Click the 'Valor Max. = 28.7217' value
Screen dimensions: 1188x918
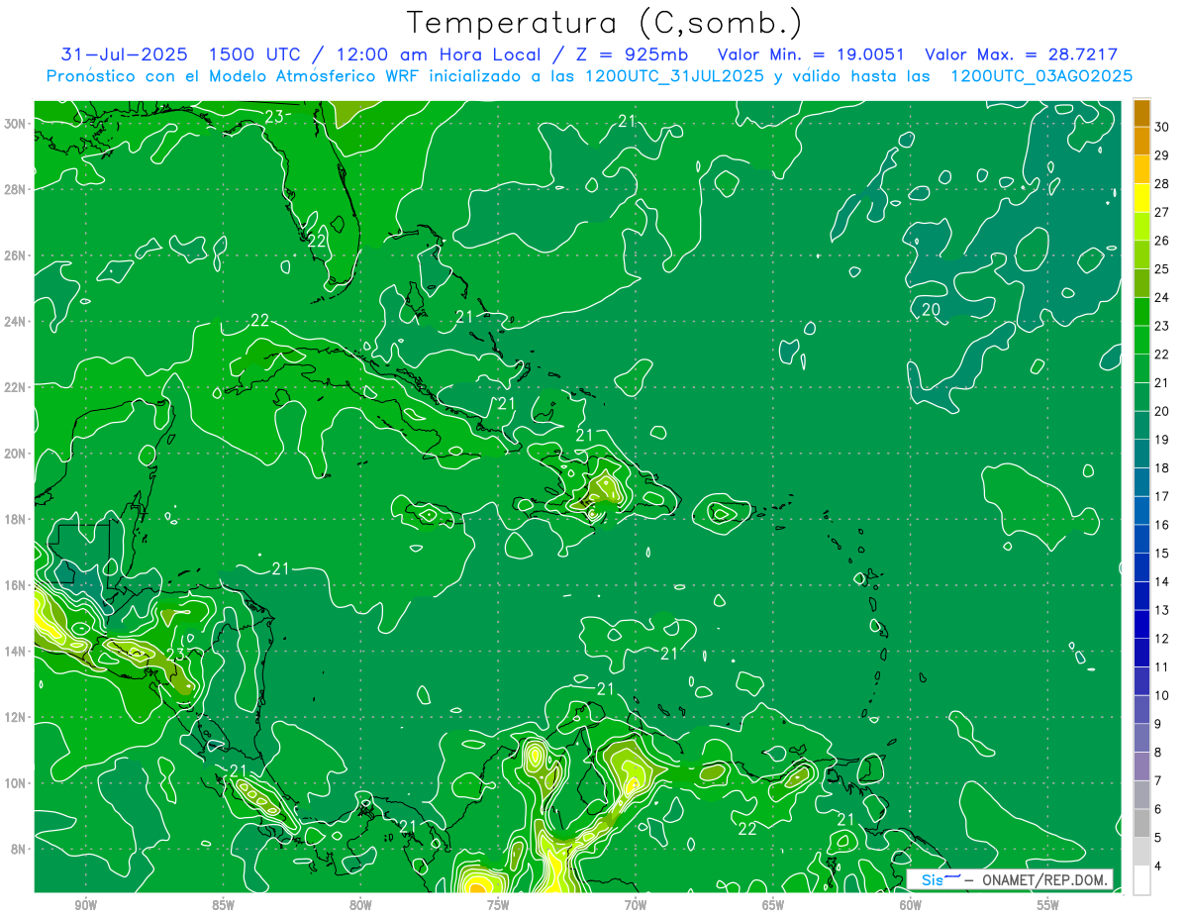pyautogui.click(x=1021, y=54)
